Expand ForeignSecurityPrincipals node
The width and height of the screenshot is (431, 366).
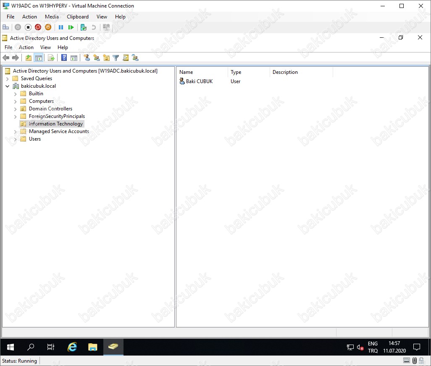pyautogui.click(x=16, y=117)
